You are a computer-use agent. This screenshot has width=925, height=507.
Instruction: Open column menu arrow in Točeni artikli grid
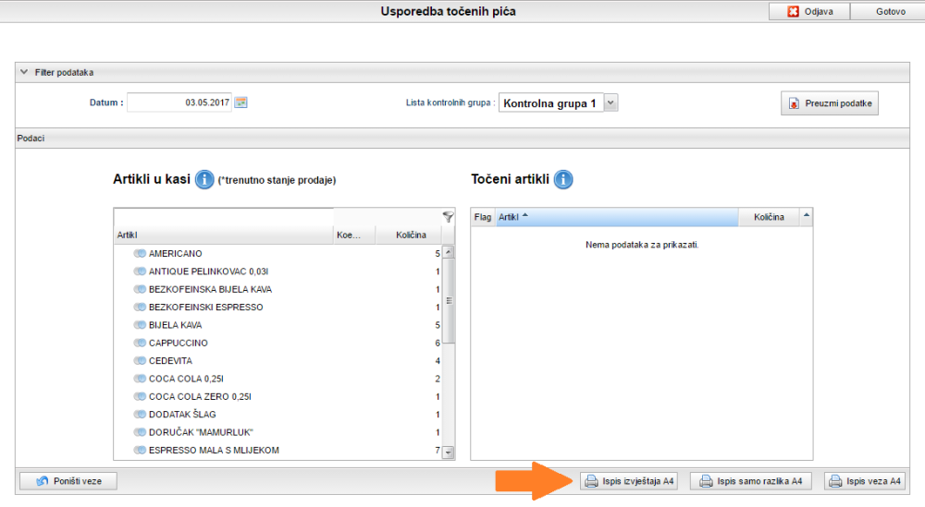(806, 216)
